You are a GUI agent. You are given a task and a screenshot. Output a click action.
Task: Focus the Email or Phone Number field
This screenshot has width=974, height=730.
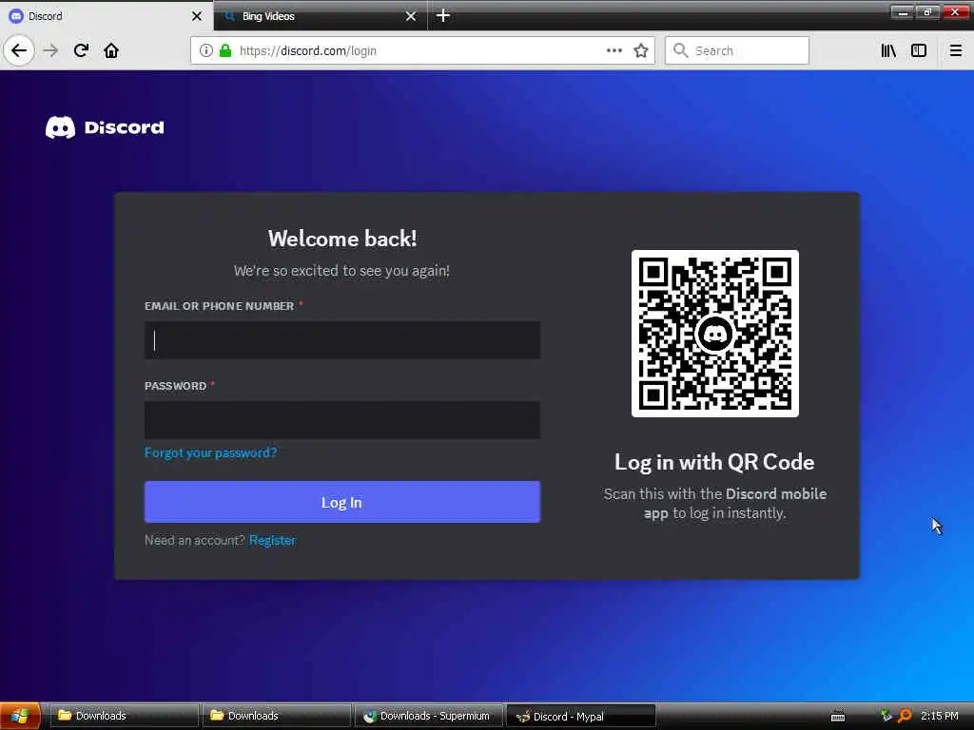coord(342,340)
